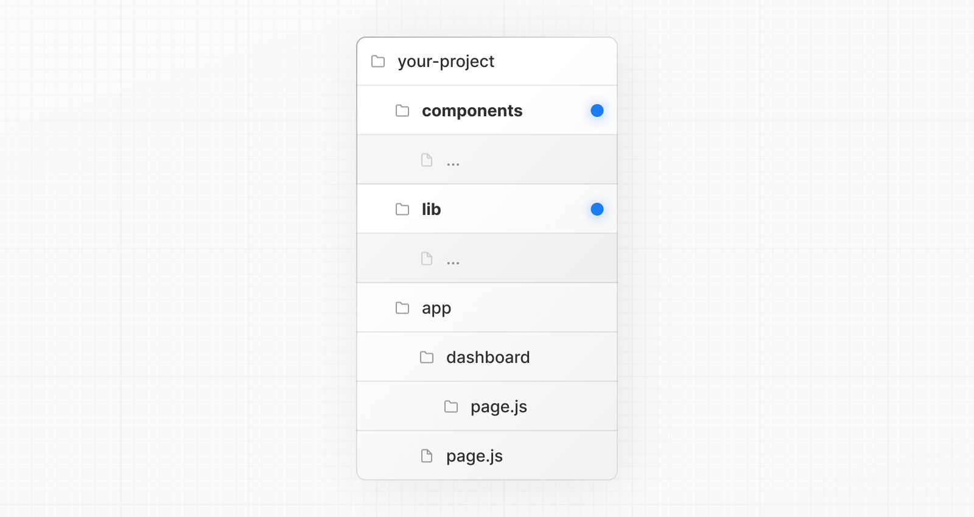Click the dashboard folder icon
The image size is (974, 517).
click(427, 357)
